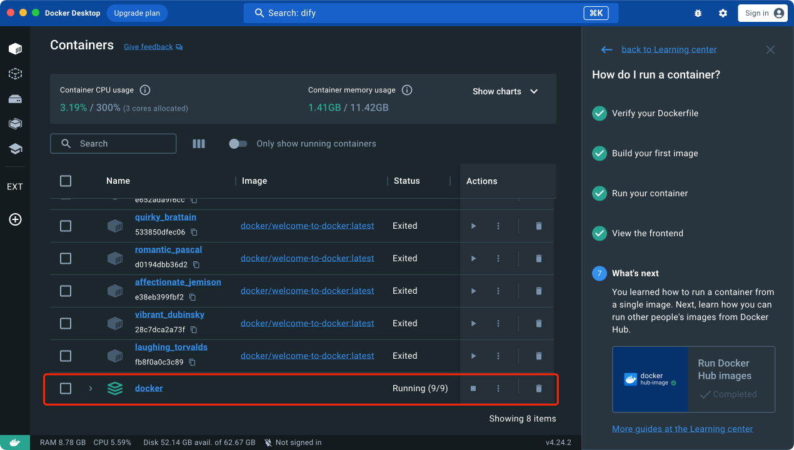Open Learning center sidebar icon

15,149
